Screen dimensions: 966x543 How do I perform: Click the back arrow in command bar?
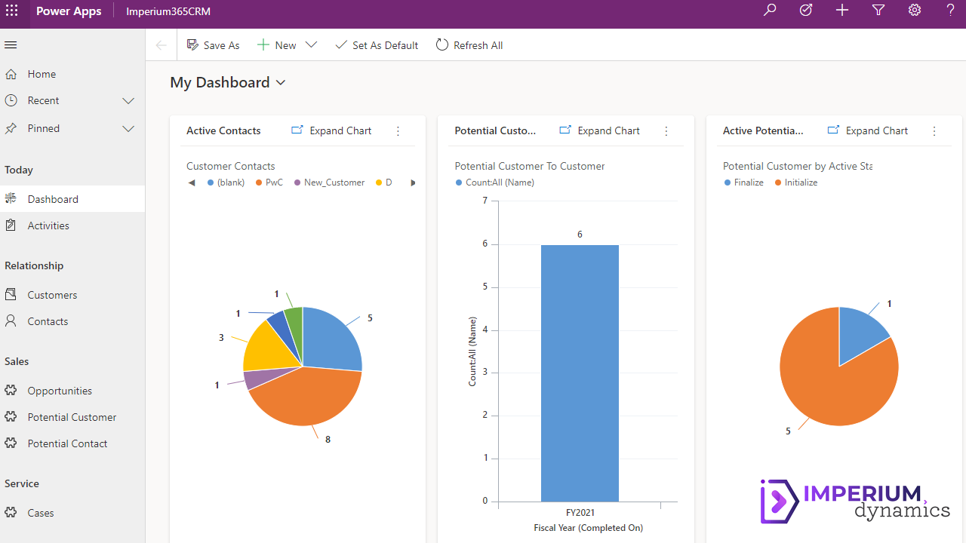[x=161, y=45]
